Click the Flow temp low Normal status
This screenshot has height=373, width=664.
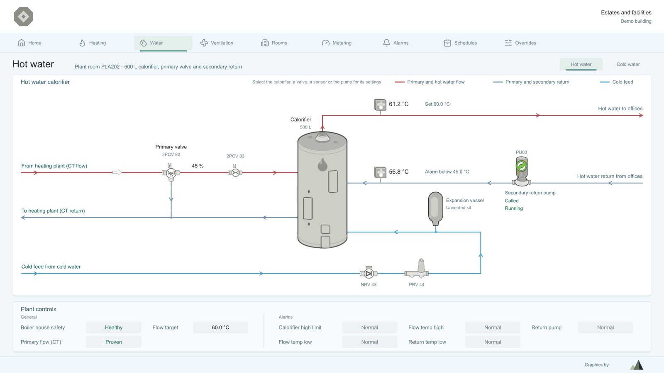coord(369,342)
